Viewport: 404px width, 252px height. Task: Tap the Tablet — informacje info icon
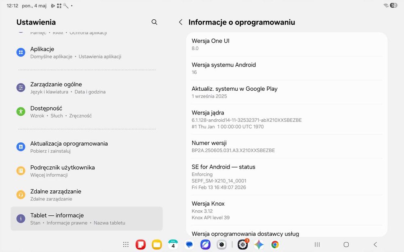(21, 219)
